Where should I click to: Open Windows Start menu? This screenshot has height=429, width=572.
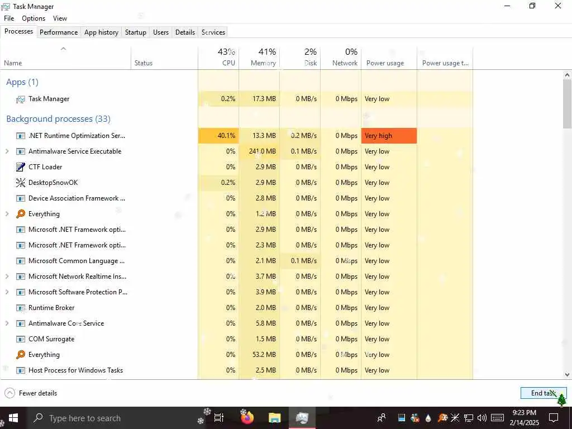pos(13,418)
